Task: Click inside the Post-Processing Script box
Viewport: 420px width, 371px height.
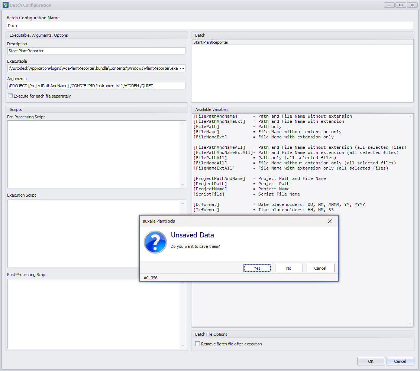Action: point(94,313)
